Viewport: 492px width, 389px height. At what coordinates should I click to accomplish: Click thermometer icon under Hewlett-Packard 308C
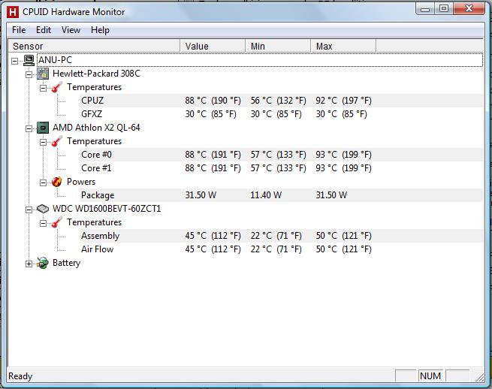[57, 87]
